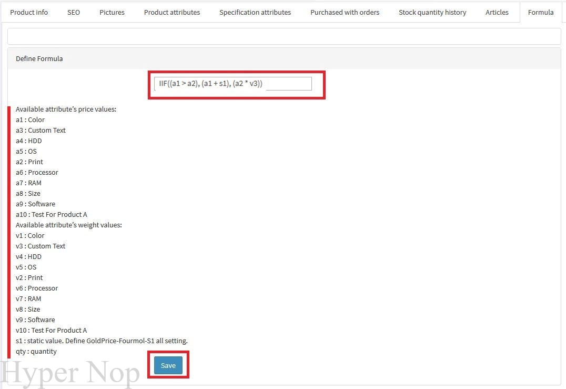Click the formula input field
The height and width of the screenshot is (389, 566).
pos(233,84)
